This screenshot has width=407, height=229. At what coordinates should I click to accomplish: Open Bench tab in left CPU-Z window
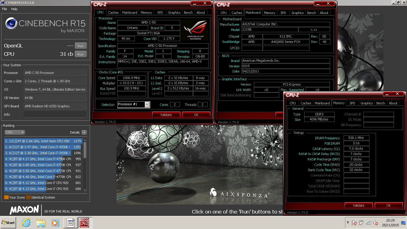point(188,13)
